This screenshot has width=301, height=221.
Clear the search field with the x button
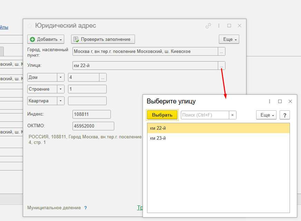232,115
